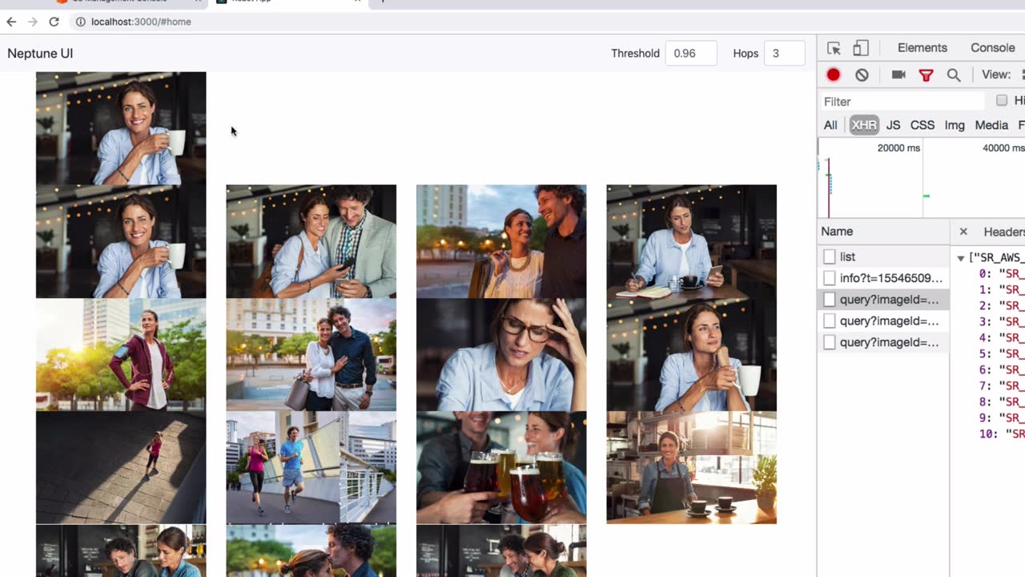
Task: Open the Headers tab of the request
Action: click(x=1004, y=232)
